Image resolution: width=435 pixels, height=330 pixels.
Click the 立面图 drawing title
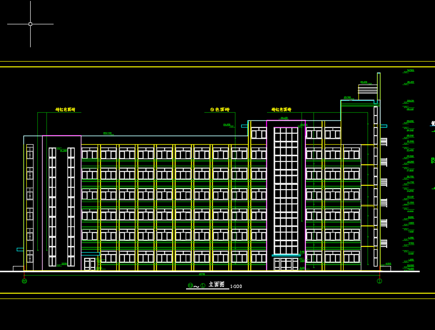(216, 285)
